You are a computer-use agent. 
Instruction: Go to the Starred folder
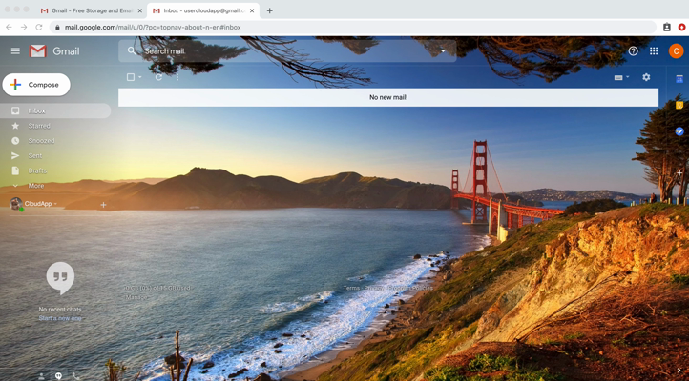(x=39, y=126)
